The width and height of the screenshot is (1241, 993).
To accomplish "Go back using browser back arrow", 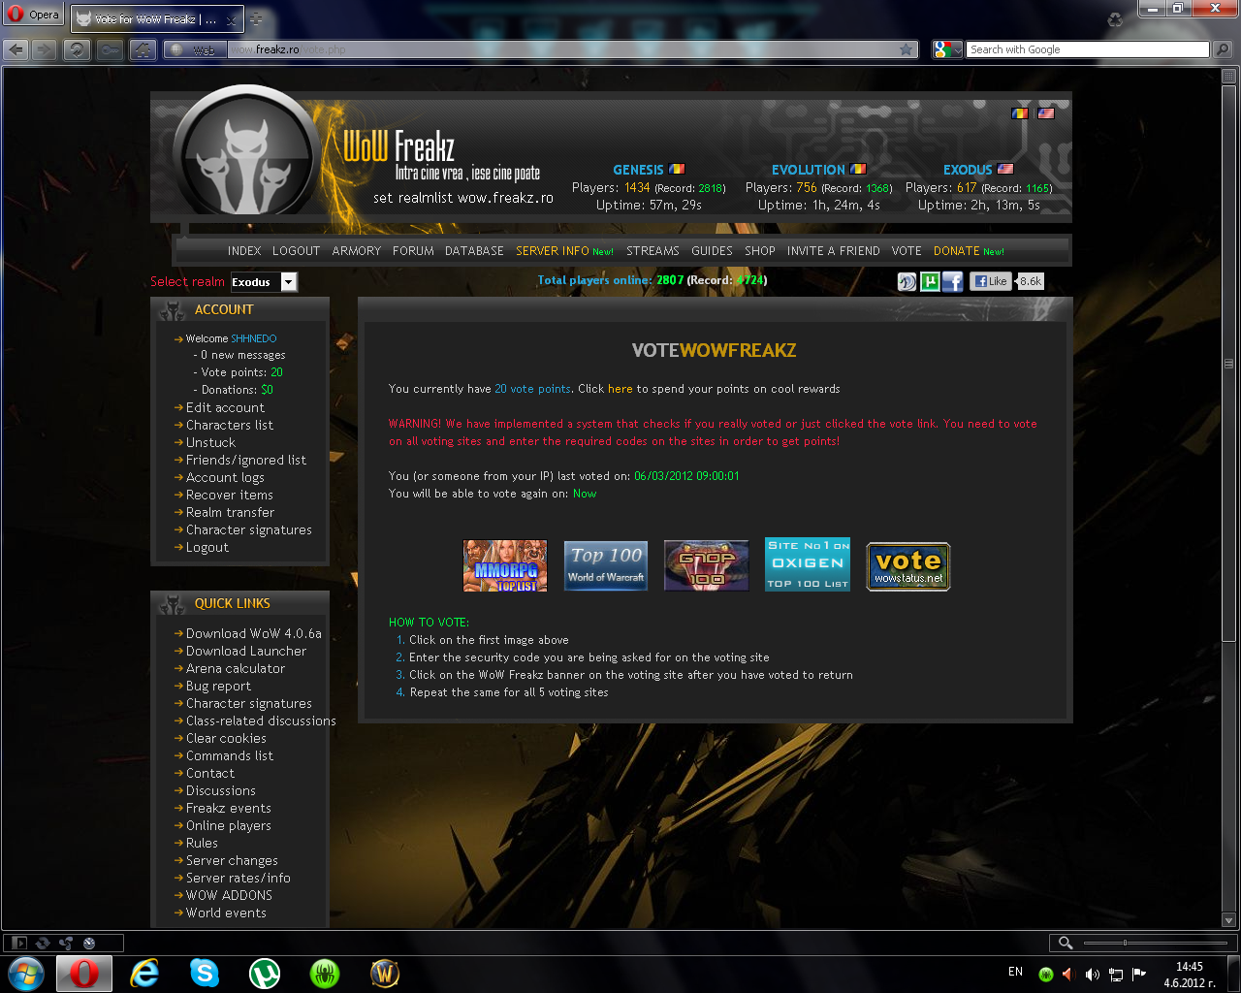I will tap(16, 49).
